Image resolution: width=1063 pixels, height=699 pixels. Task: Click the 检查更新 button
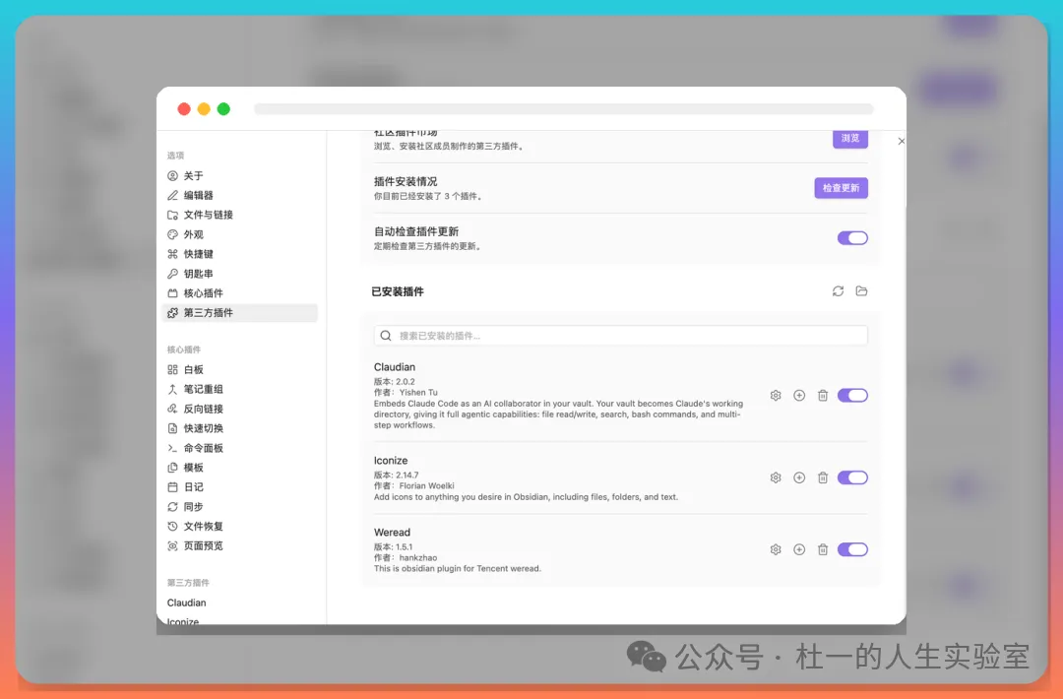[x=841, y=188]
